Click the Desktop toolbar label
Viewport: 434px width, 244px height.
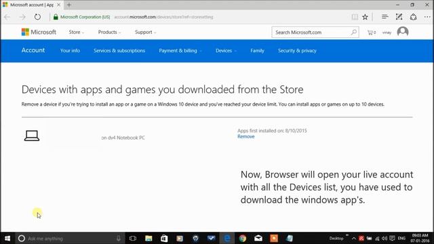point(336,239)
